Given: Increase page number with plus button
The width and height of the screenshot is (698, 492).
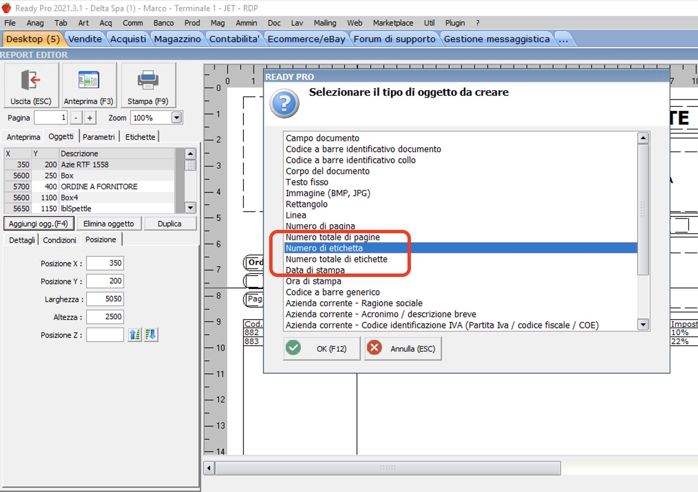Looking at the screenshot, I should click(90, 118).
